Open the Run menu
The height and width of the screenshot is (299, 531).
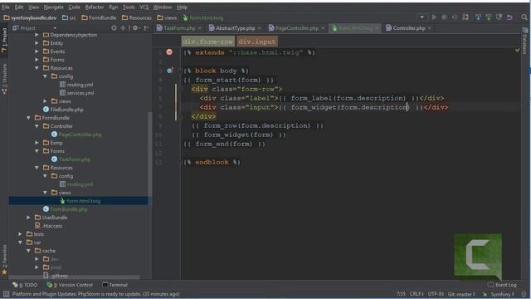[114, 7]
